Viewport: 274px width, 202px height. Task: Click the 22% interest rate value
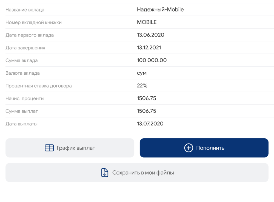142,86
